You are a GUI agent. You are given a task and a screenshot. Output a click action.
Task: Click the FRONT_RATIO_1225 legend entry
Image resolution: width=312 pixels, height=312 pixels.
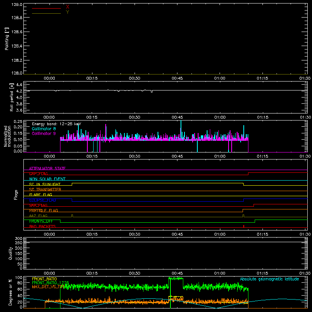51,283
